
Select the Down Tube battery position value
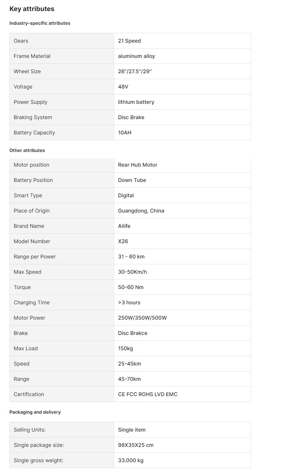pos(132,180)
